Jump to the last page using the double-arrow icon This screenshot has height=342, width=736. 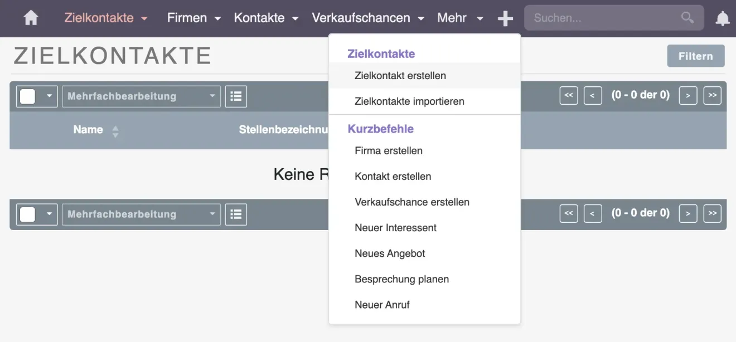tap(713, 95)
